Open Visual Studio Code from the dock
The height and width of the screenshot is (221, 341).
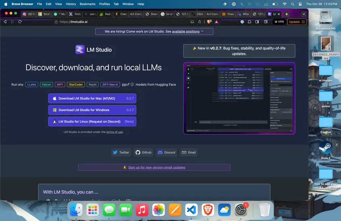[x=191, y=209]
